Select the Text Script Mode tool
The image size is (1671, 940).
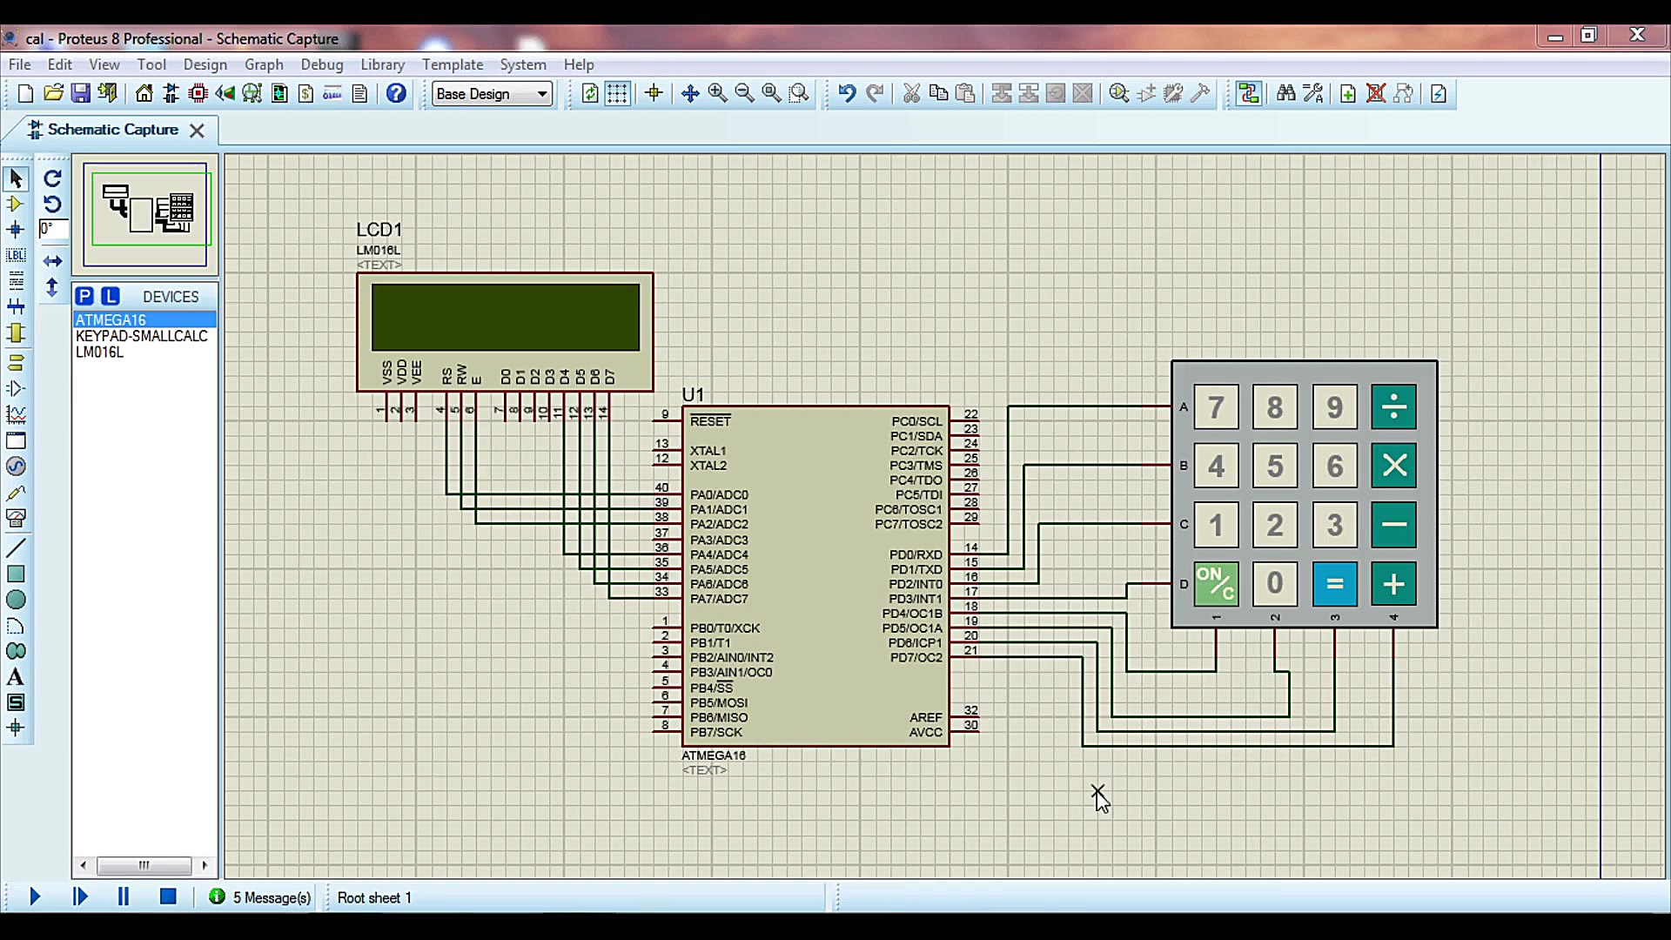(16, 280)
